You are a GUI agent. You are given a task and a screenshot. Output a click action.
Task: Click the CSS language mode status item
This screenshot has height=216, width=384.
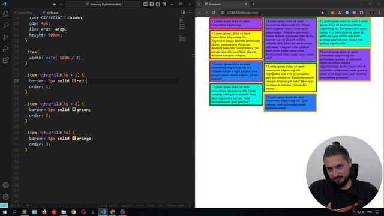click(x=160, y=205)
